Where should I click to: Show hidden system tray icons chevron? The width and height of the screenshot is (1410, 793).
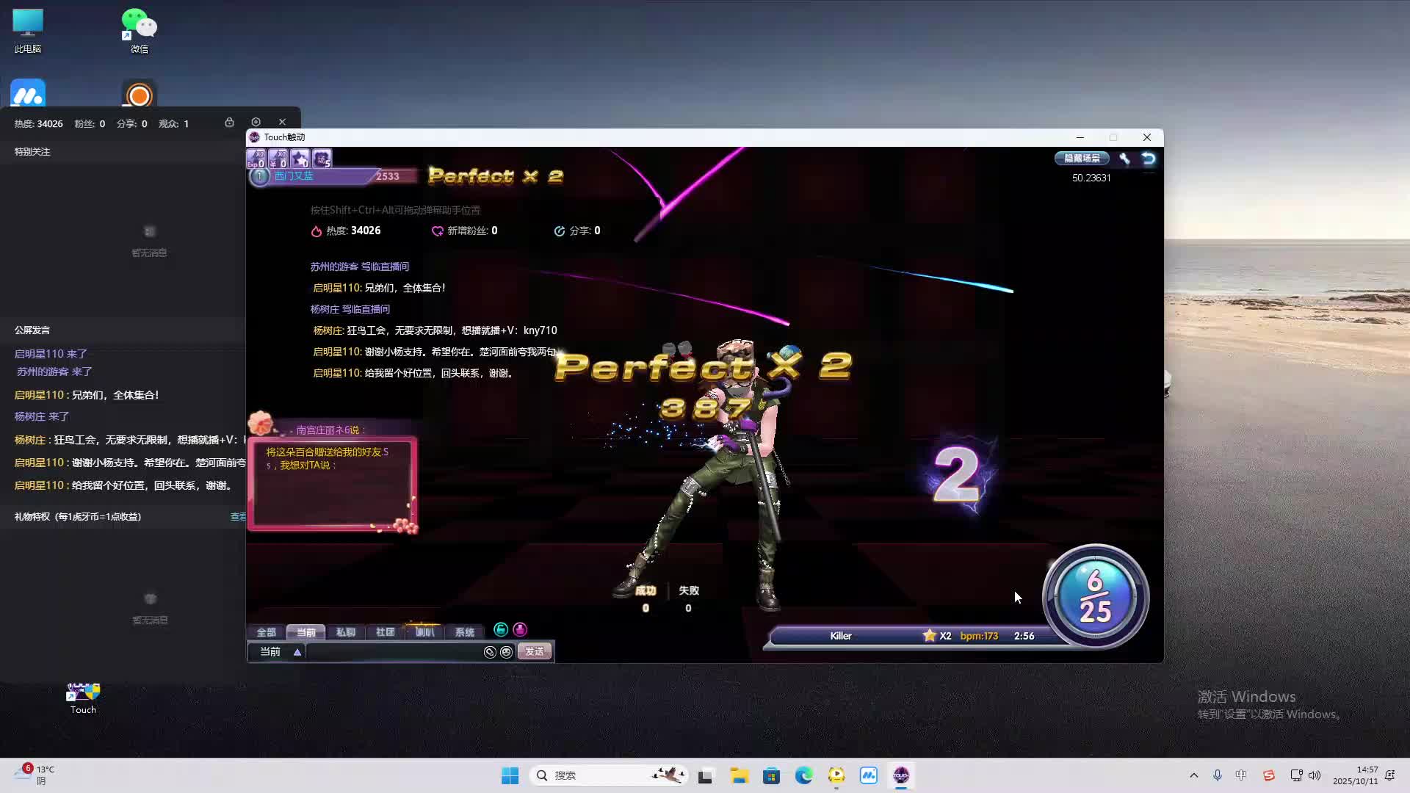point(1193,775)
